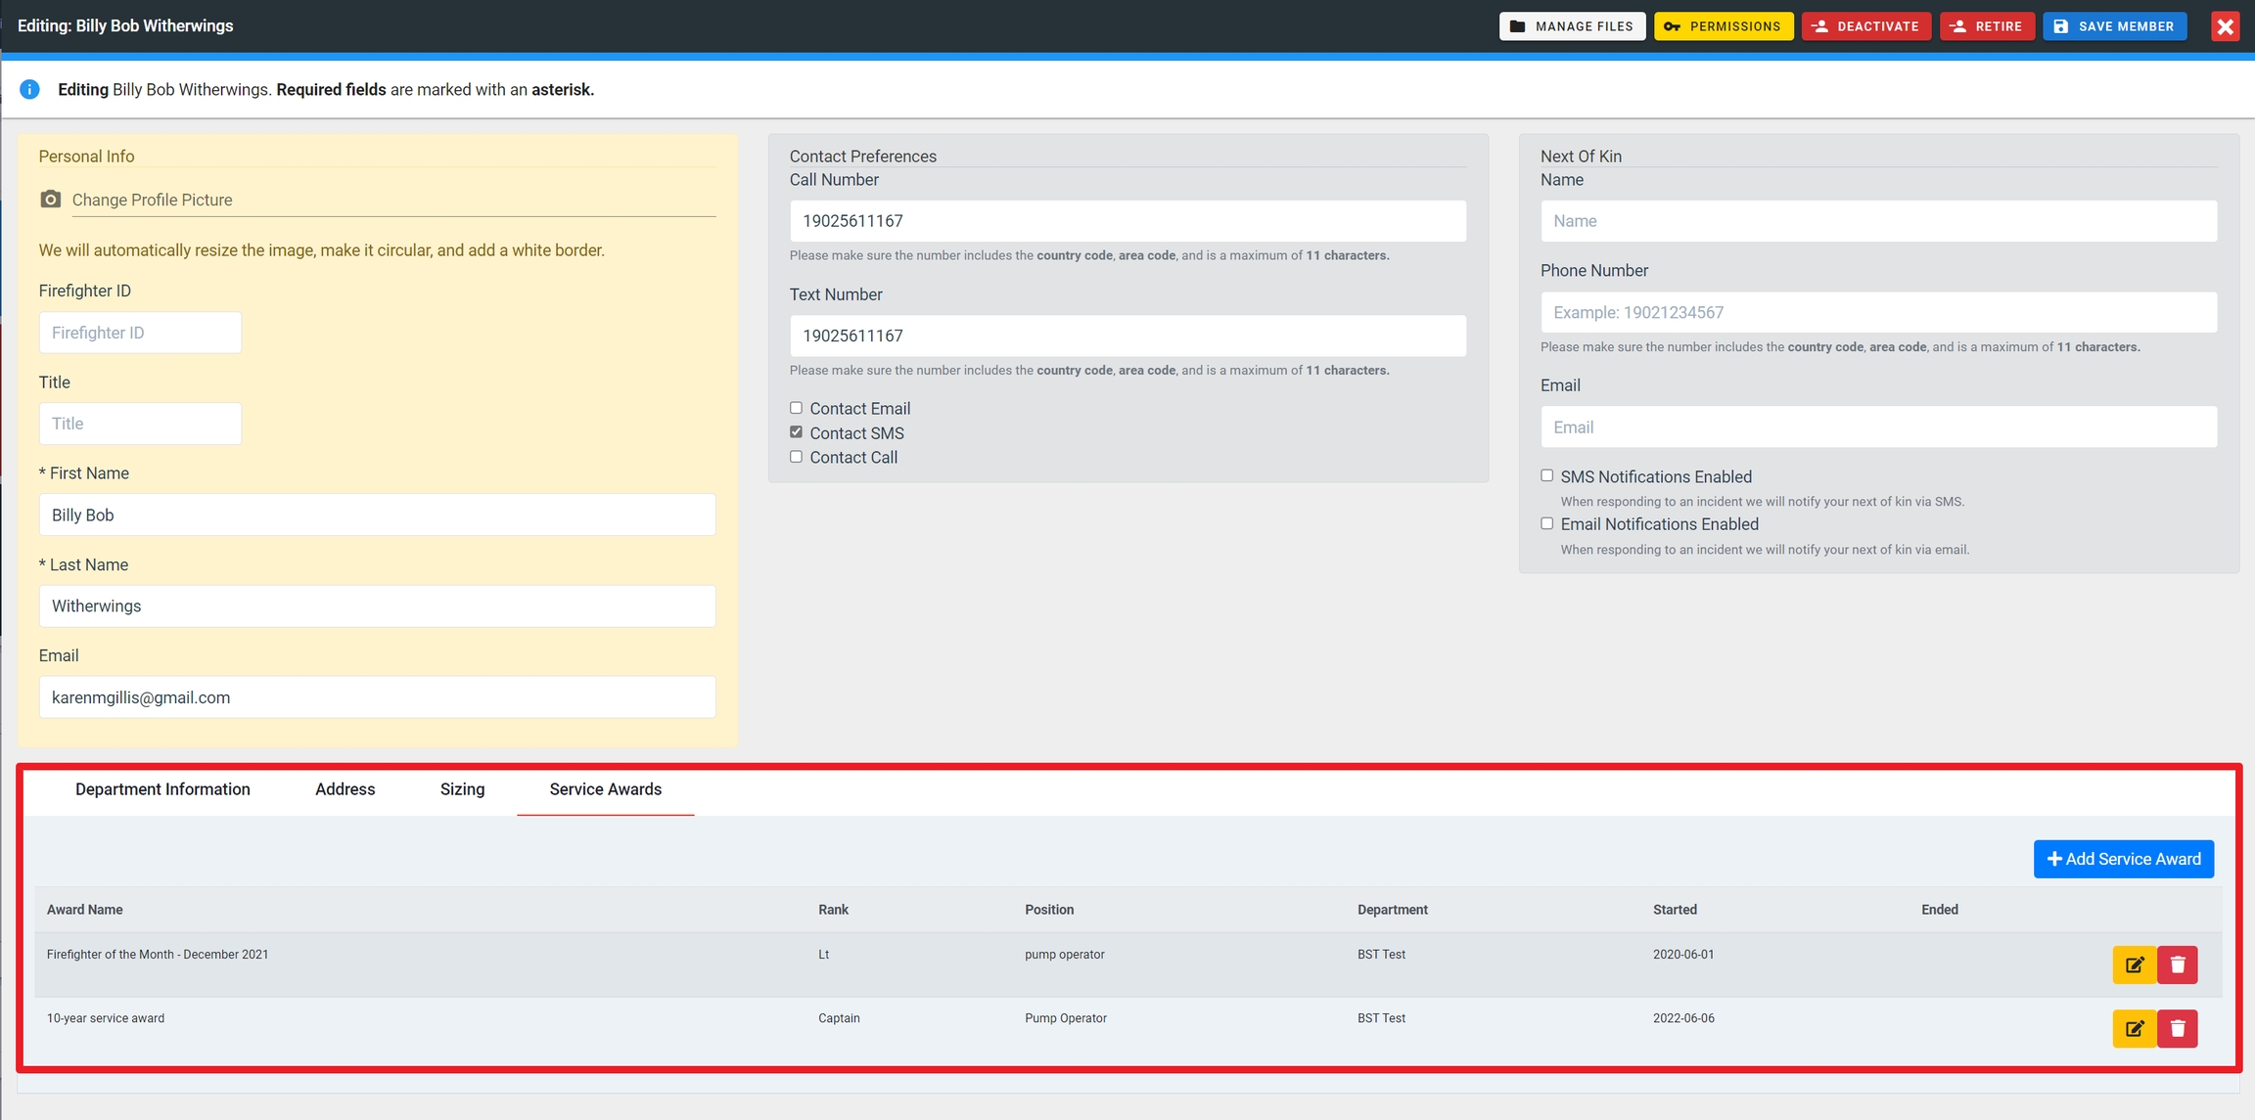Click Add Service Award button
The height and width of the screenshot is (1120, 2255).
[2123, 859]
